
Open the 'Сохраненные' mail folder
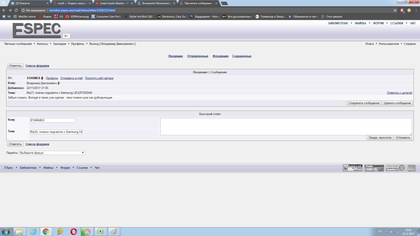pyautogui.click(x=242, y=56)
